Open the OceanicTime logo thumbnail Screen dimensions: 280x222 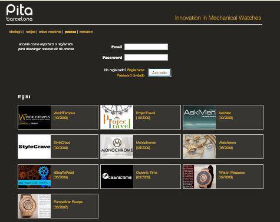[117, 177]
